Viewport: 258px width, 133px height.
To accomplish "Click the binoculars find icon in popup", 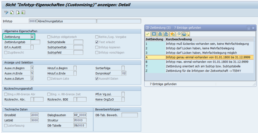I will pyautogui.click(x=160, y=34).
